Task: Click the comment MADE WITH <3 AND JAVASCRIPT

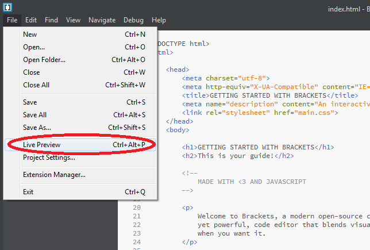Action: (252, 182)
